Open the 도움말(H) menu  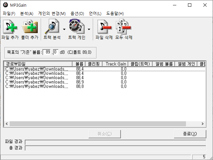pos(115,13)
